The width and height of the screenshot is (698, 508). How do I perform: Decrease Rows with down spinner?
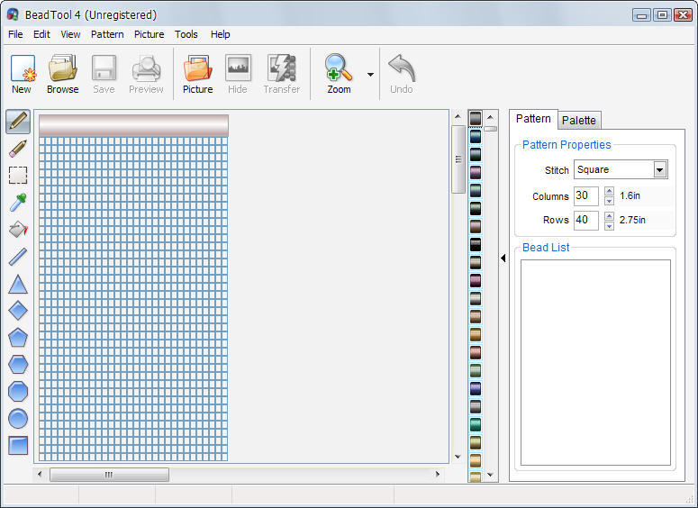pyautogui.click(x=609, y=226)
